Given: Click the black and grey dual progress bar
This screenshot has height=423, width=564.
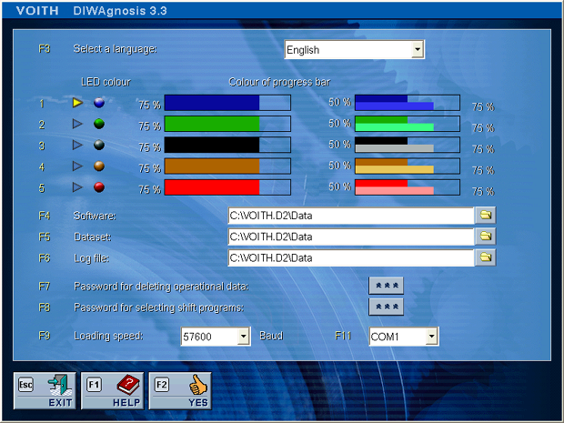Looking at the screenshot, I should [x=408, y=145].
